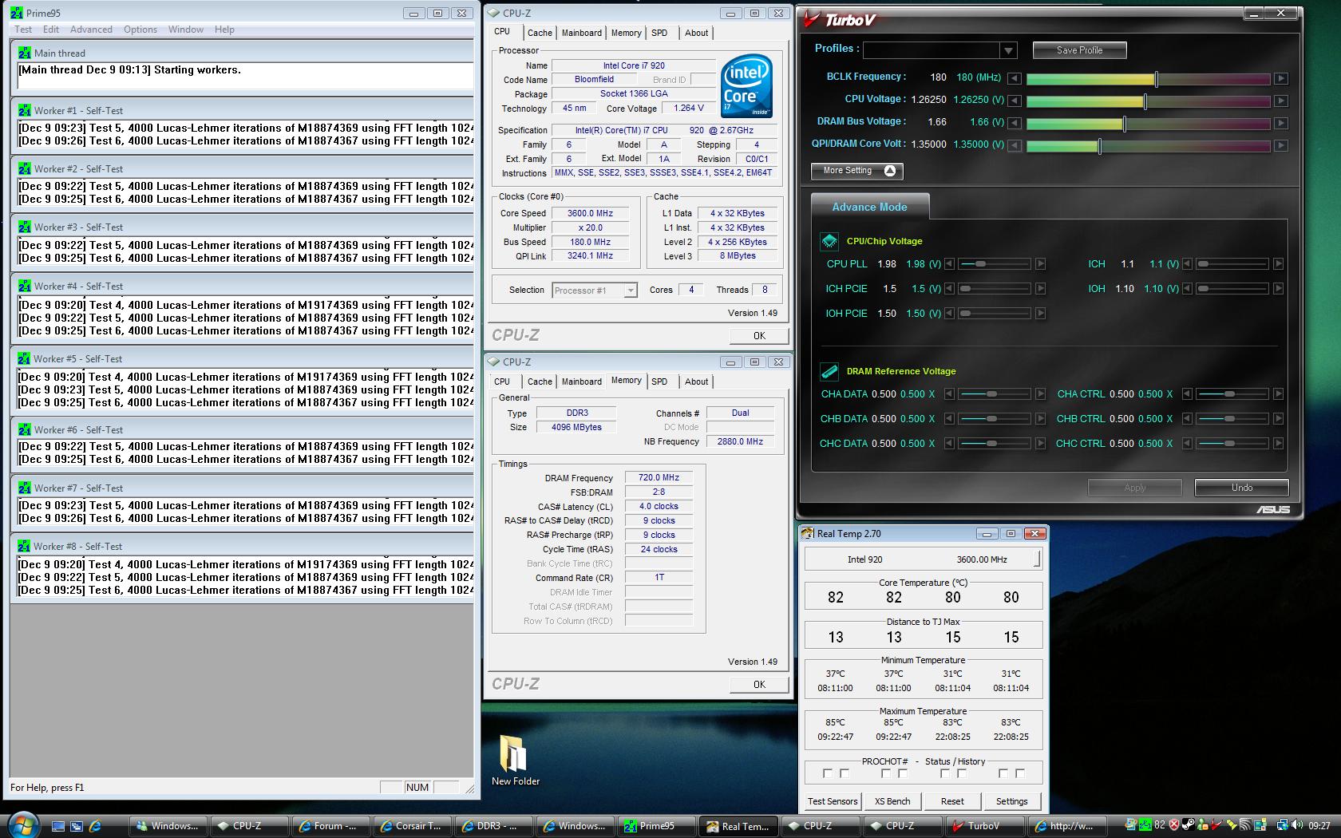Click the Prime95 title bar icon
This screenshot has height=838, width=1341.
pos(17,13)
